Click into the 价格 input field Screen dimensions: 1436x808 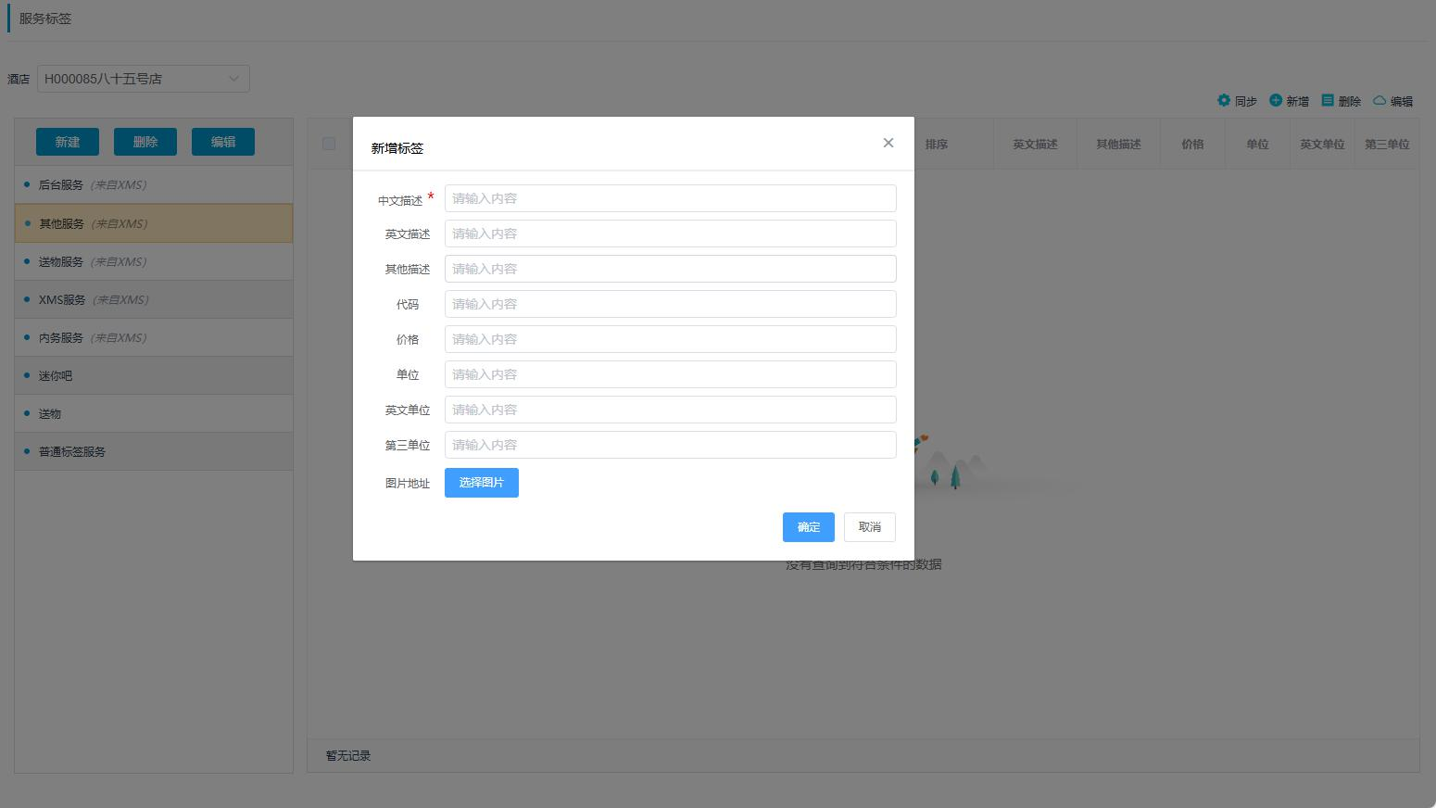[x=670, y=339]
